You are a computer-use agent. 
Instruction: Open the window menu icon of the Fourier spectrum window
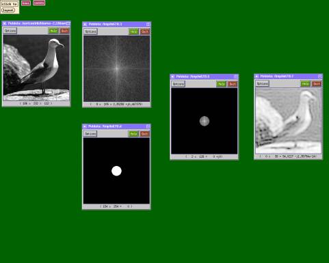click(85, 24)
